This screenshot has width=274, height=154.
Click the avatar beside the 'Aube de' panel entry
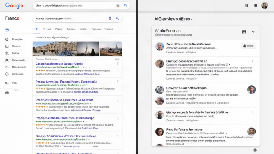159,46
